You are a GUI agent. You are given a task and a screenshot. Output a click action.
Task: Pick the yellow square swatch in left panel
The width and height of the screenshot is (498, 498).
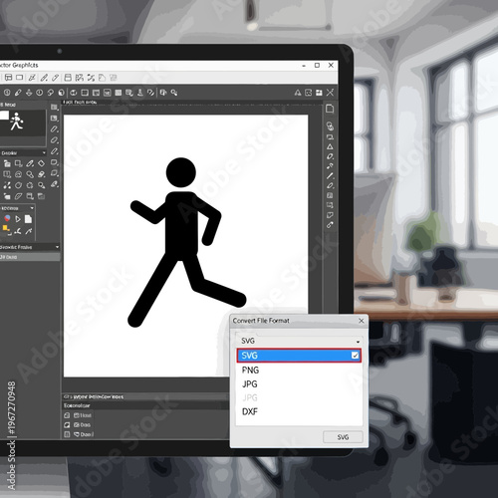click(5, 228)
